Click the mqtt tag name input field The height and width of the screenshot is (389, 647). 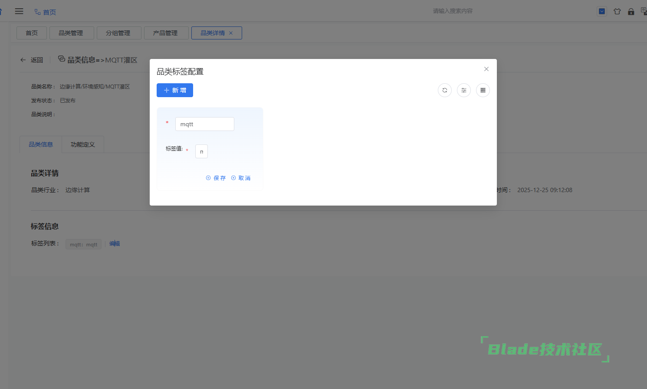(x=204, y=124)
